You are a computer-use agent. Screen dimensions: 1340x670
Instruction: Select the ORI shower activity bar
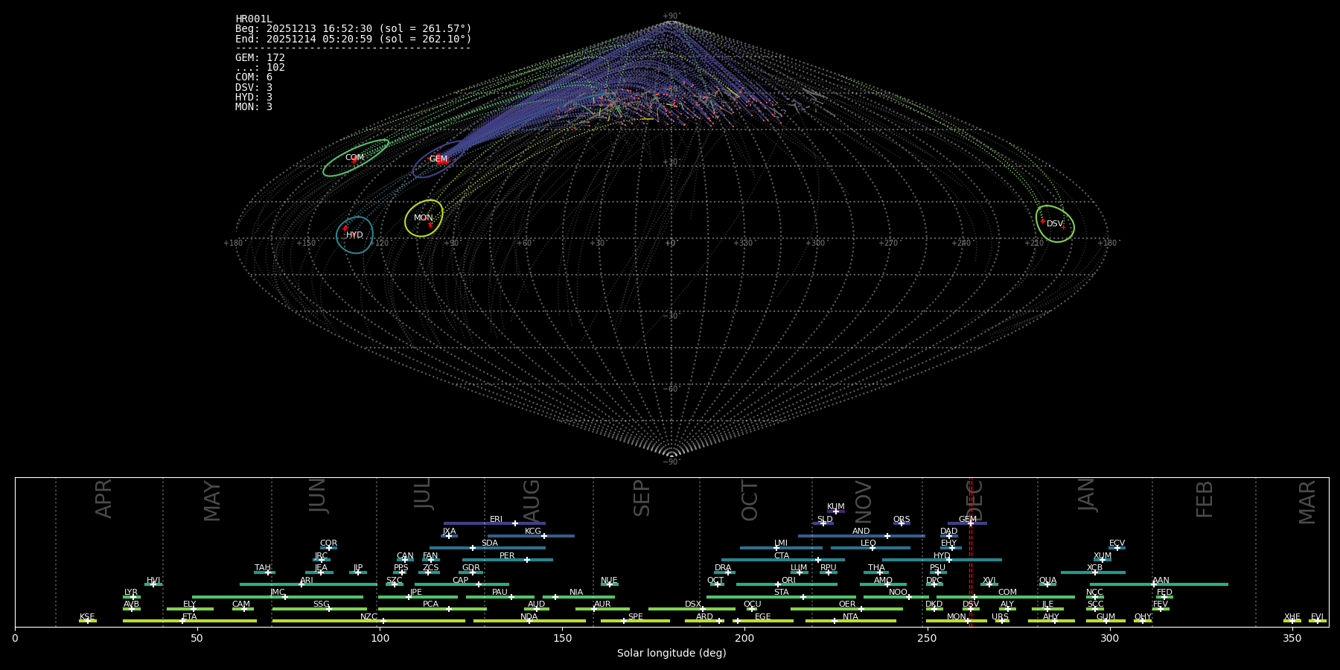tap(786, 584)
